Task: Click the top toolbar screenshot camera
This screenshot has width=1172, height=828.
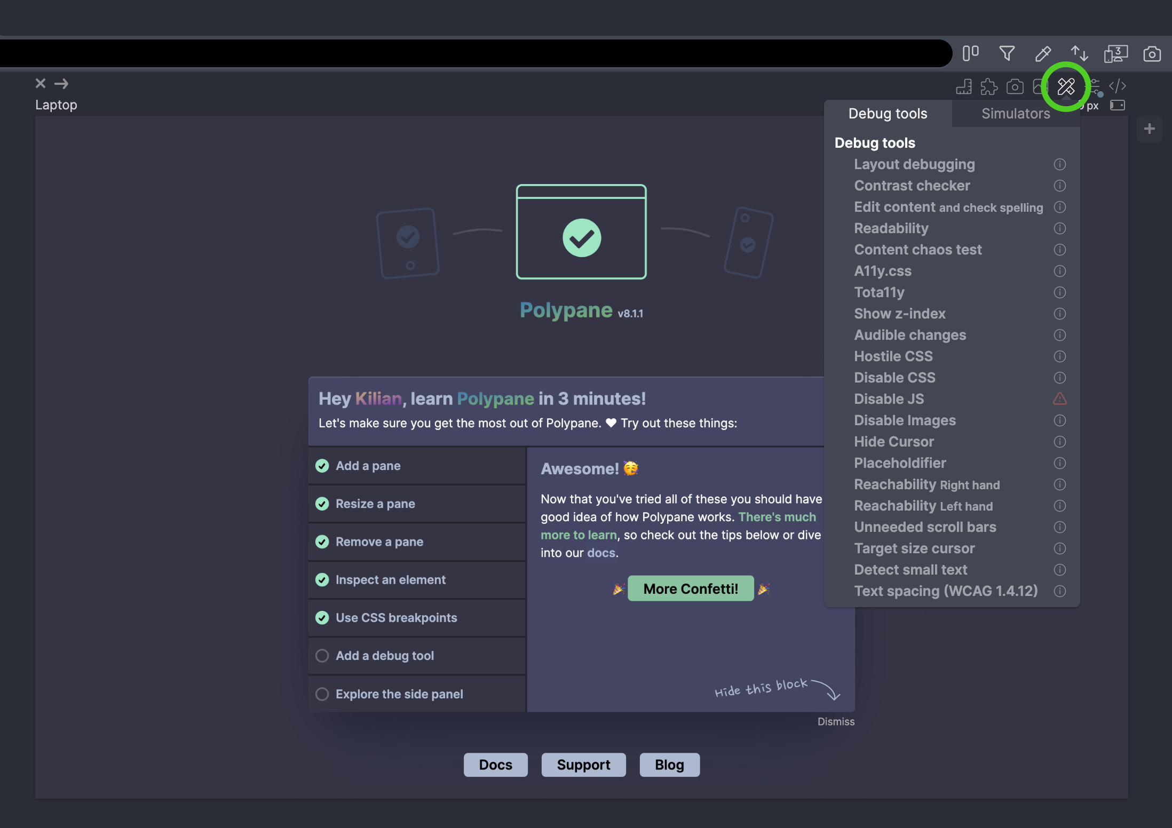Action: click(x=1152, y=53)
